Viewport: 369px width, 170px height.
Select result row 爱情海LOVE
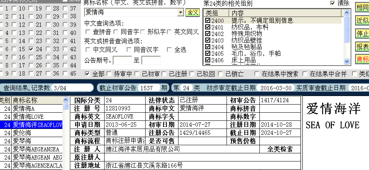[x=31, y=117]
